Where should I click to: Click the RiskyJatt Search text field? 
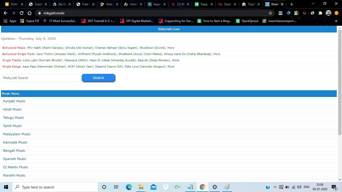point(41,78)
